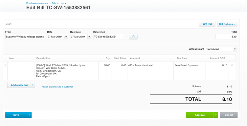
Task: Go to Purchases overview breadcrumb
Action: click(x=37, y=3)
